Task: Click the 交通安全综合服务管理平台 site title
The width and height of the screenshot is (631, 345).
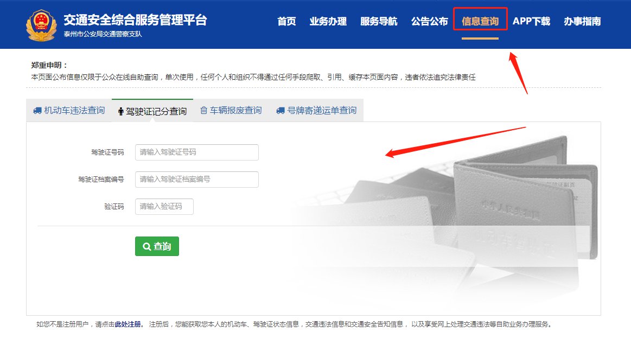Action: (x=135, y=21)
